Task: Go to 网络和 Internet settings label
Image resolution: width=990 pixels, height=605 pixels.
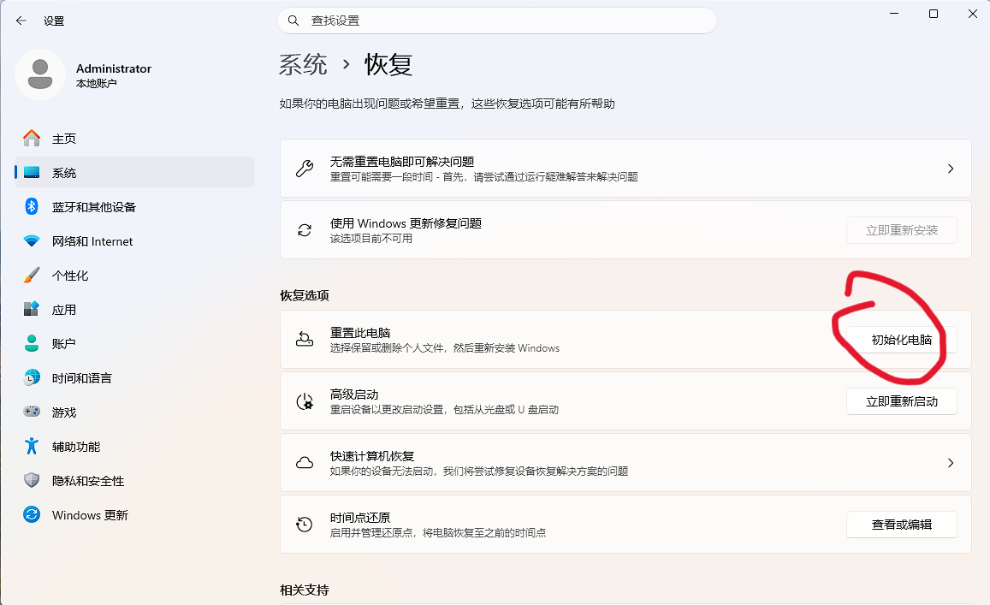Action: pyautogui.click(x=92, y=241)
